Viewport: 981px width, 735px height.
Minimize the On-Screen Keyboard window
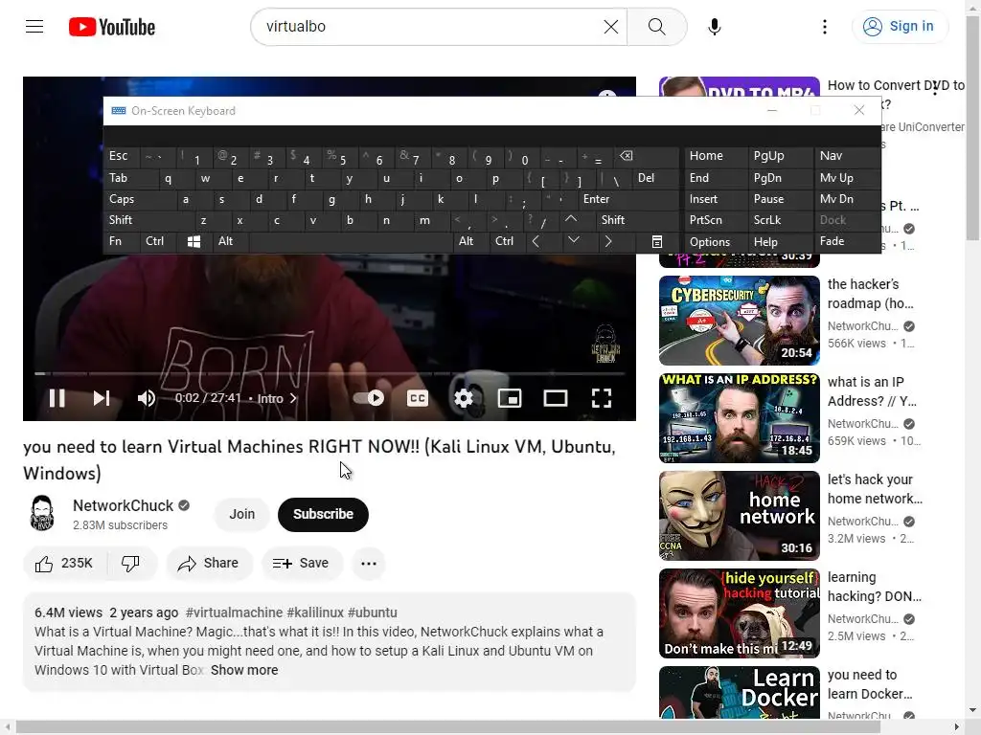point(772,111)
